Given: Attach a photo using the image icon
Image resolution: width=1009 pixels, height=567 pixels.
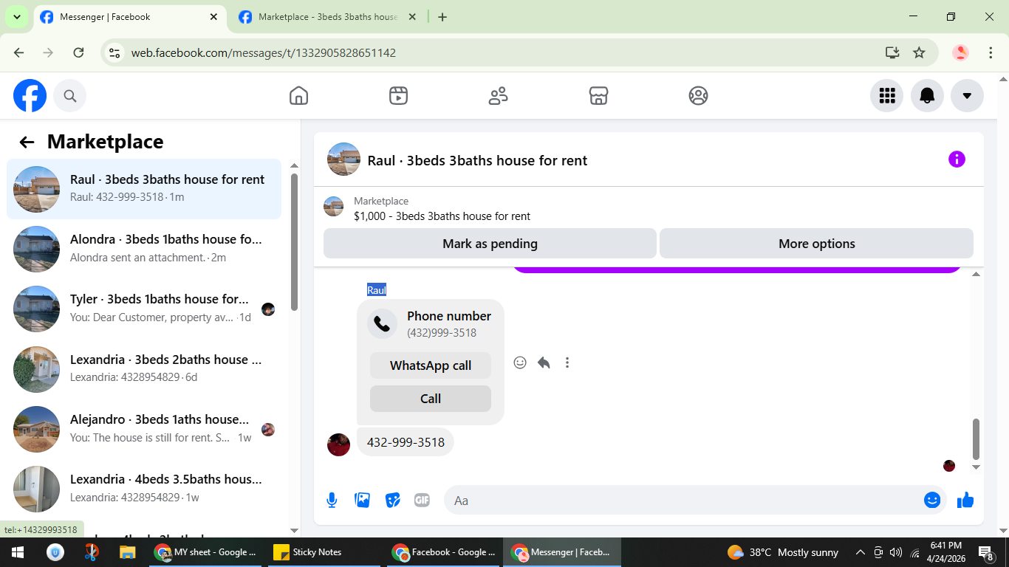Looking at the screenshot, I should coord(363,501).
